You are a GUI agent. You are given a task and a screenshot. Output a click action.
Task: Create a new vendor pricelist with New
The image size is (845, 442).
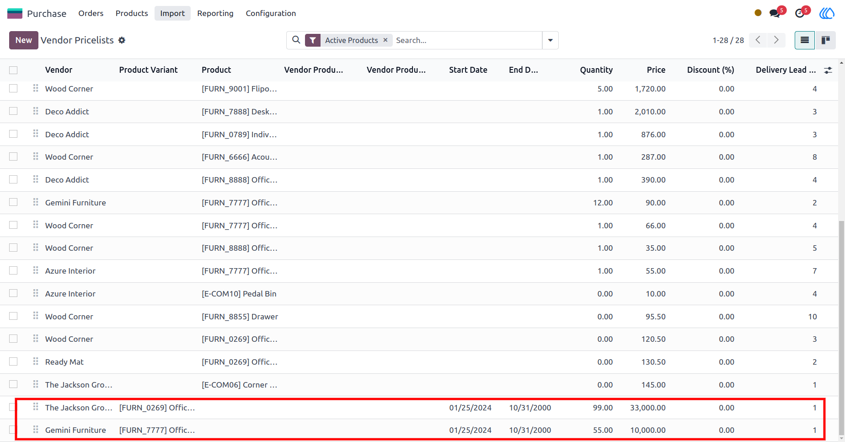24,40
